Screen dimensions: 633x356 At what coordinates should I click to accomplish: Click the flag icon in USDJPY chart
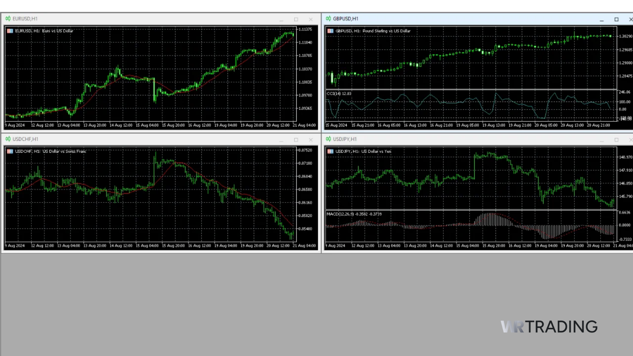(330, 151)
